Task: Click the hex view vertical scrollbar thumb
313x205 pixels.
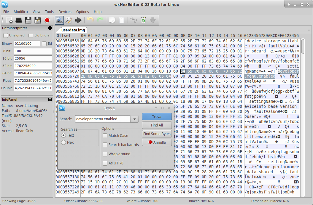Action: [303, 46]
